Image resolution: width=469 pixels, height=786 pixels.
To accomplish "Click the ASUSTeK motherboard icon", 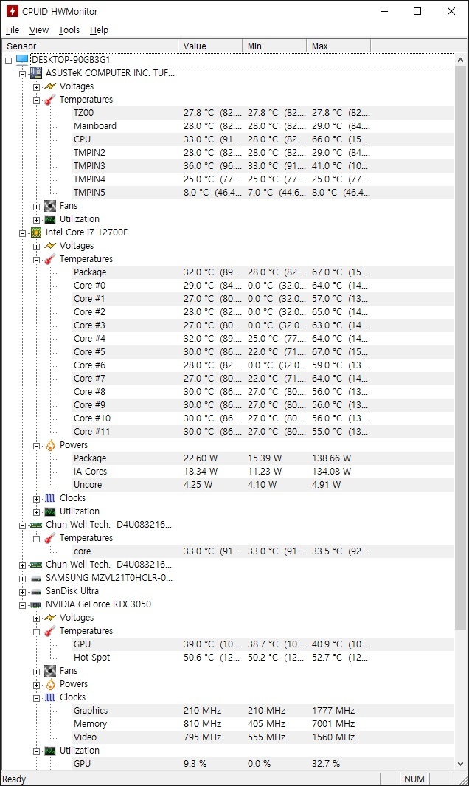I will pos(36,73).
